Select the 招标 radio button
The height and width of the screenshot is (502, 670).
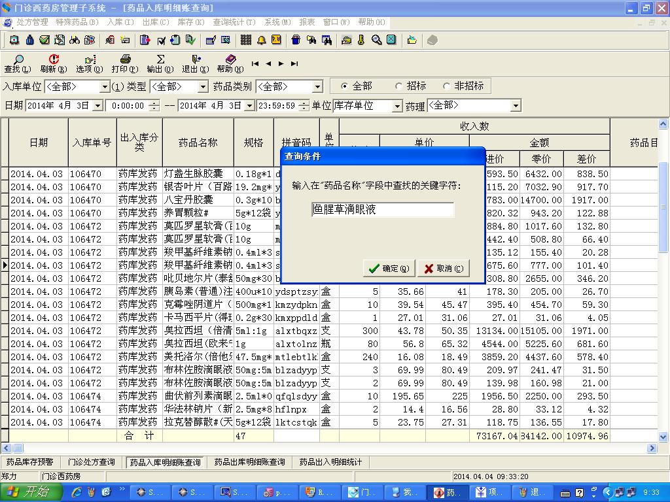[x=398, y=86]
